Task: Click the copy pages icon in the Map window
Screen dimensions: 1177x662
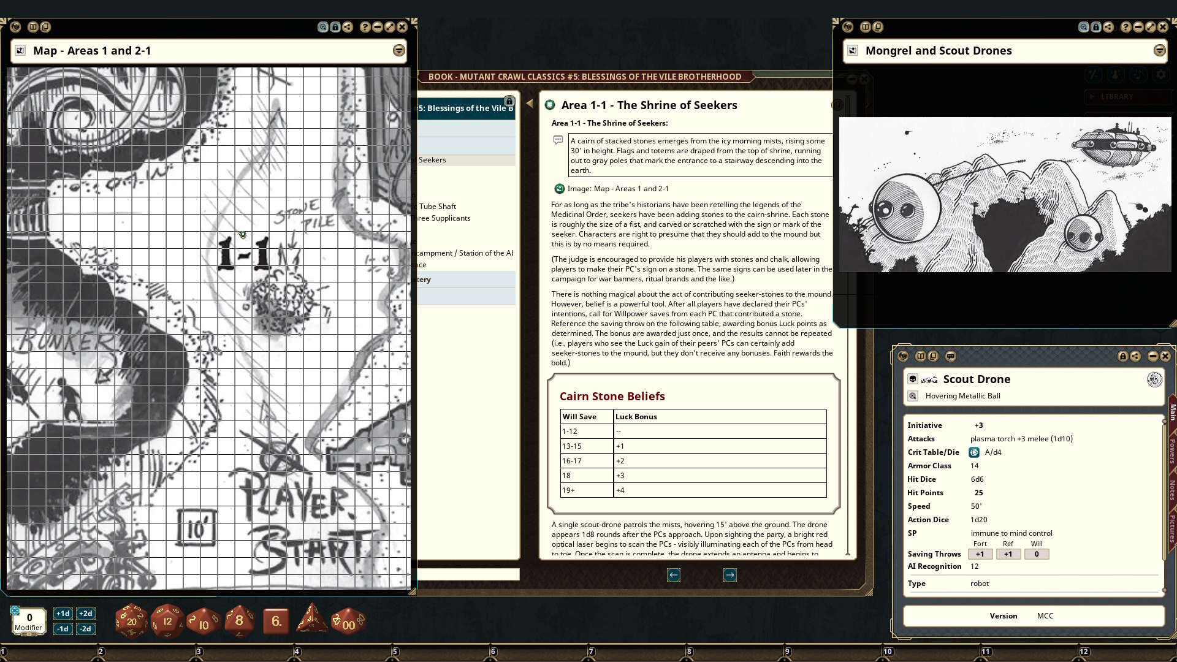Action: tap(45, 27)
